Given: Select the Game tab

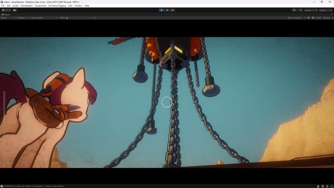Looking at the screenshot, I should (6, 14).
